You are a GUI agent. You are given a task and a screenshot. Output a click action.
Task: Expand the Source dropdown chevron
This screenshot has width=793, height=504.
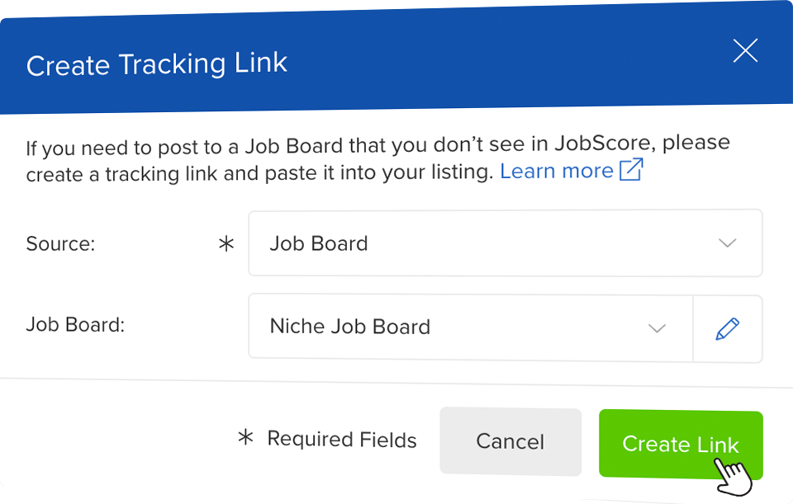tap(727, 243)
